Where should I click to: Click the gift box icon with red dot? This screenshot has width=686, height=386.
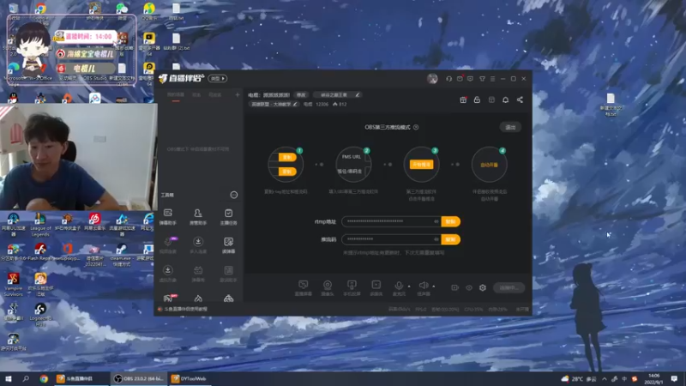[463, 100]
